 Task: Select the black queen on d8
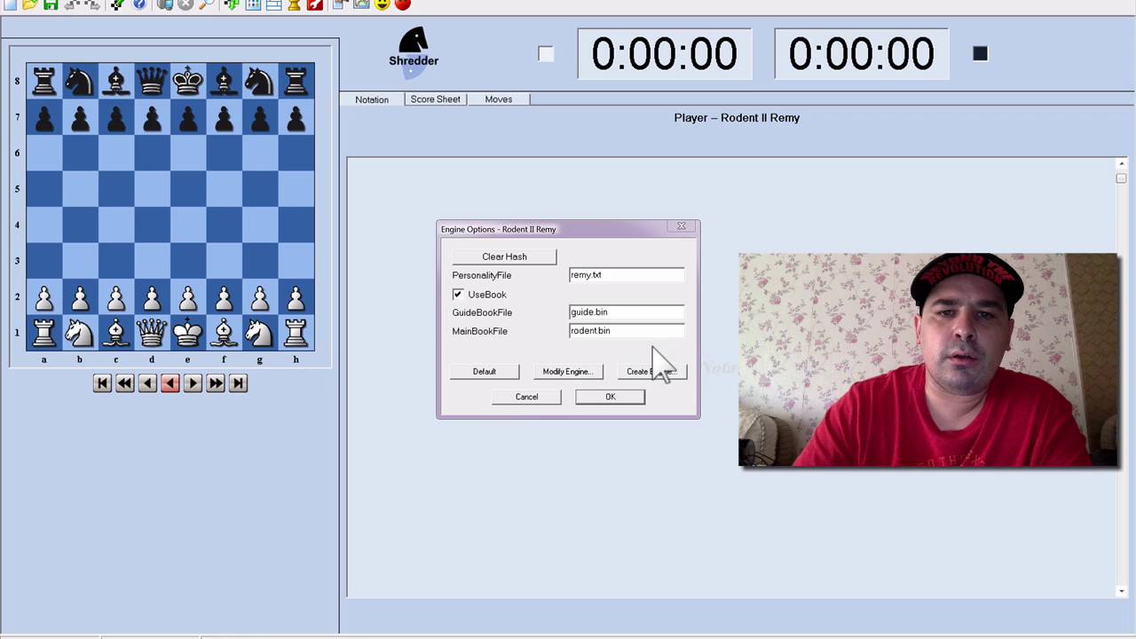[152, 82]
